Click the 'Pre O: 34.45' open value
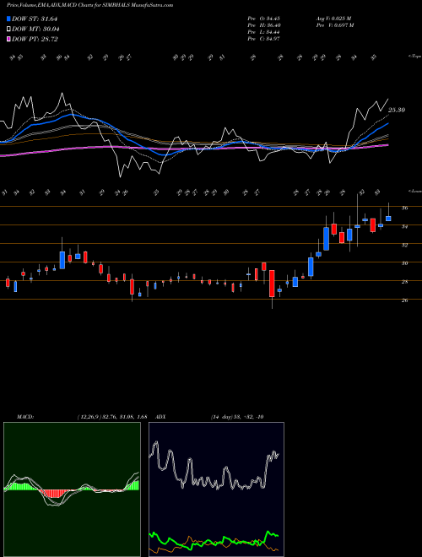This screenshot has width=422, height=557. tap(264, 19)
